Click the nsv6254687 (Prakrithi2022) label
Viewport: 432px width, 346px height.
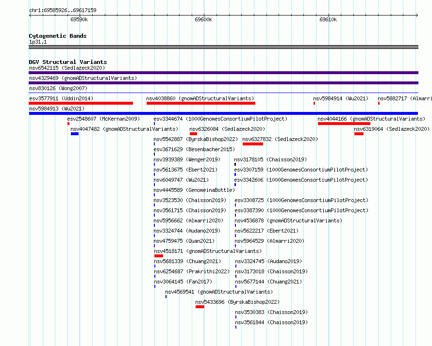[x=192, y=271]
